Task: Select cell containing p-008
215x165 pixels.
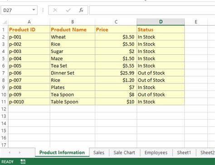Action: coord(29,87)
